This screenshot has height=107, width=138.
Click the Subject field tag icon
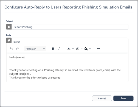(x=9, y=27)
